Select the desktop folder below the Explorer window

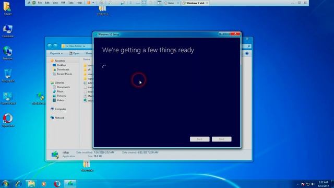87,166
